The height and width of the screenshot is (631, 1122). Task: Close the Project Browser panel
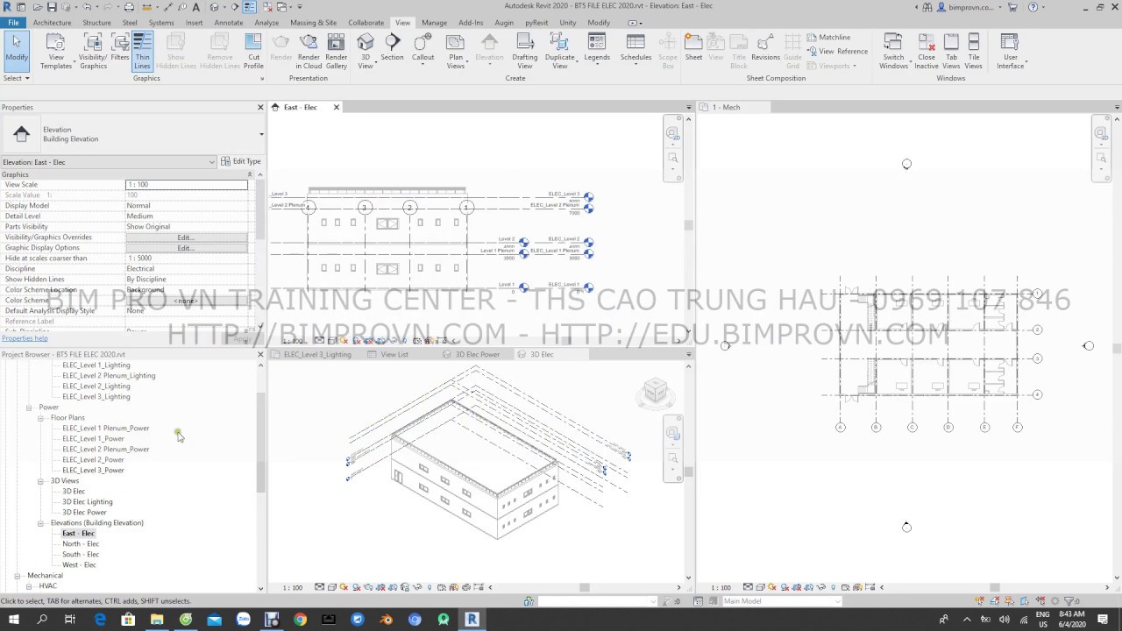260,354
